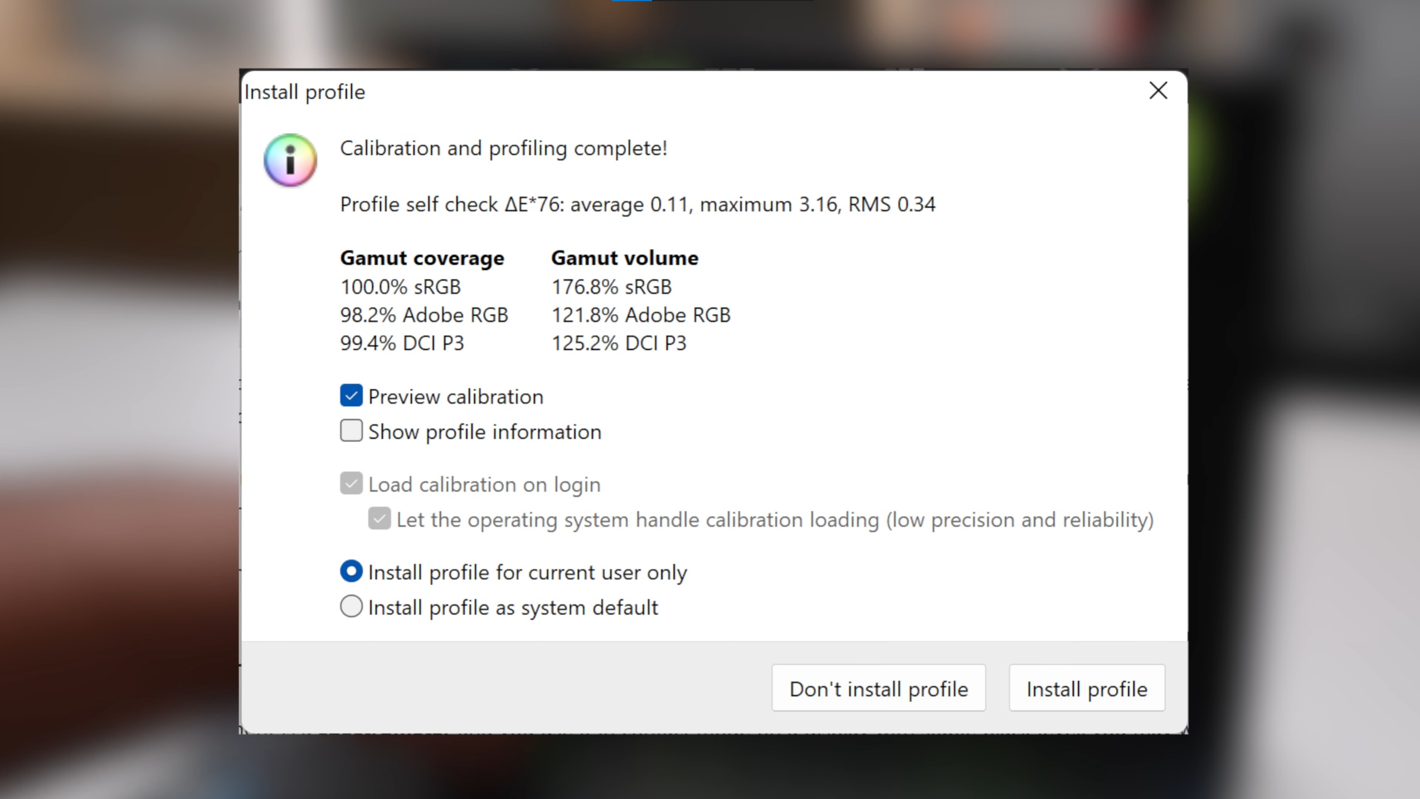Close the Install profile dialog
The width and height of the screenshot is (1420, 799).
1158,91
